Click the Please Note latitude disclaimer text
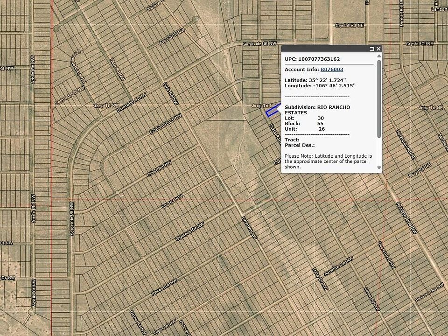 tap(328, 161)
